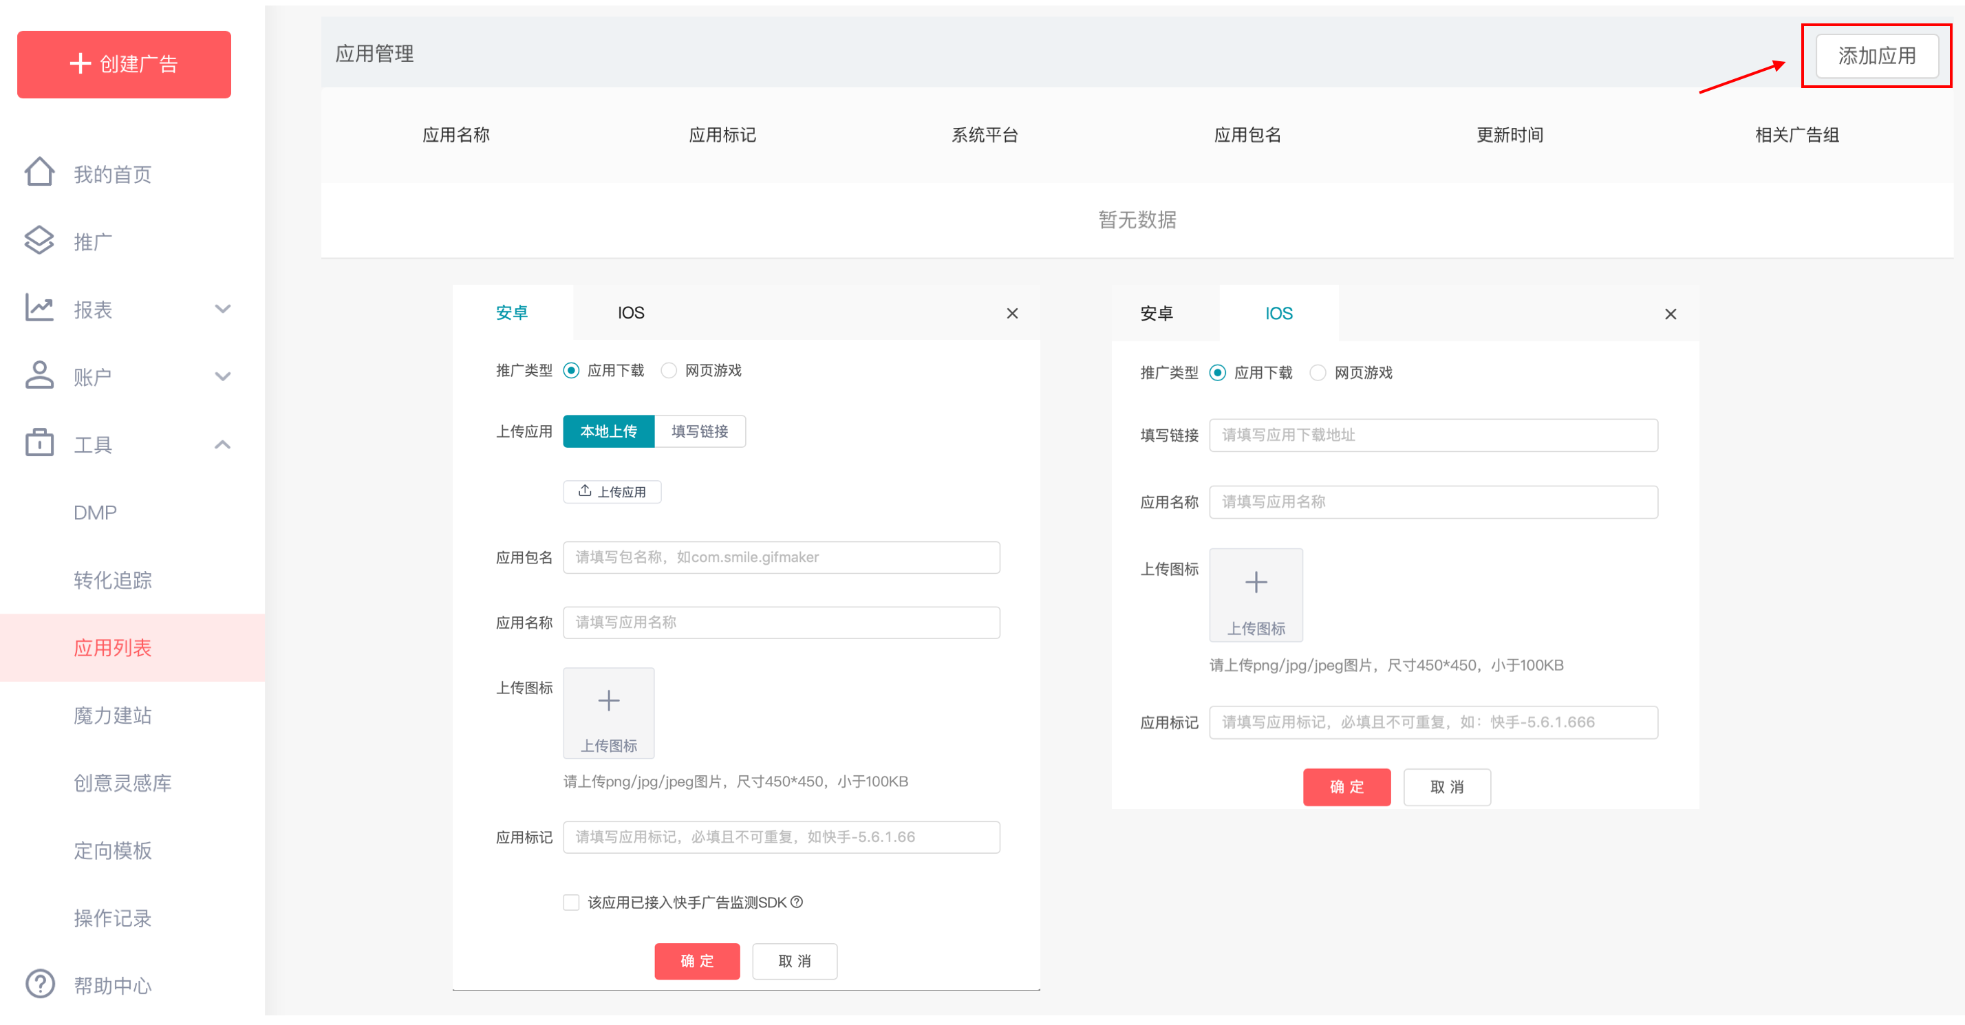Select 应用下载 radio in left dialog
This screenshot has width=1965, height=1025.
point(571,371)
